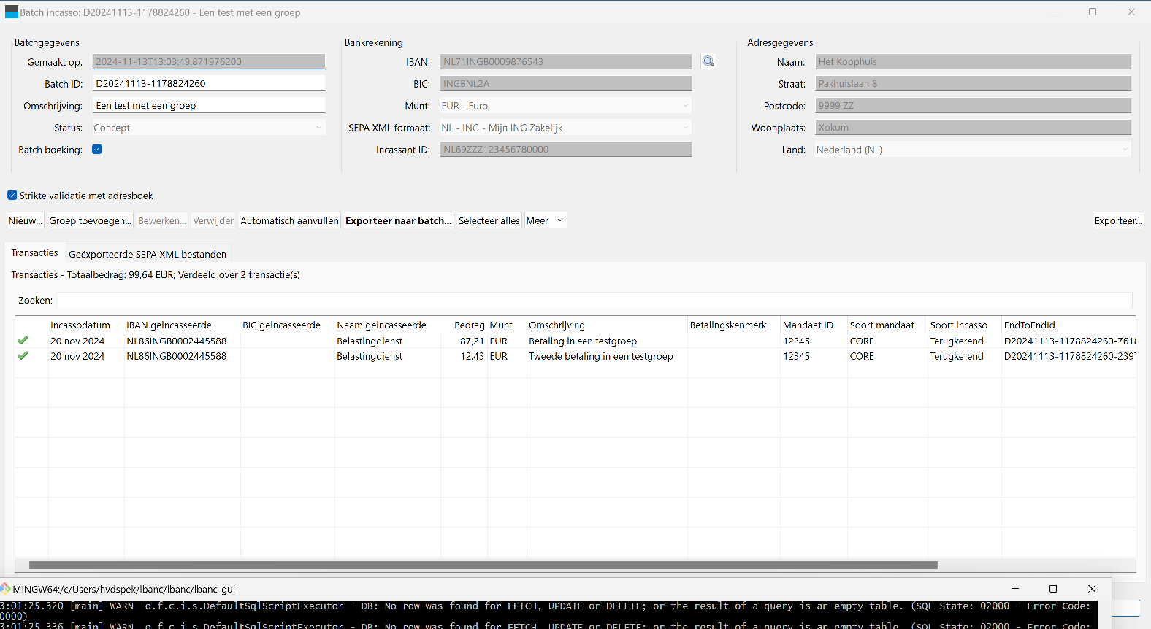Click amount 12,43 in the table
This screenshot has height=629, width=1151.
point(472,357)
